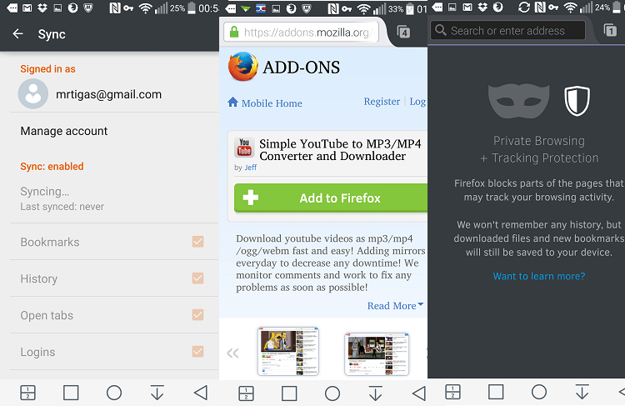Go to Mobile Home link

(272, 103)
